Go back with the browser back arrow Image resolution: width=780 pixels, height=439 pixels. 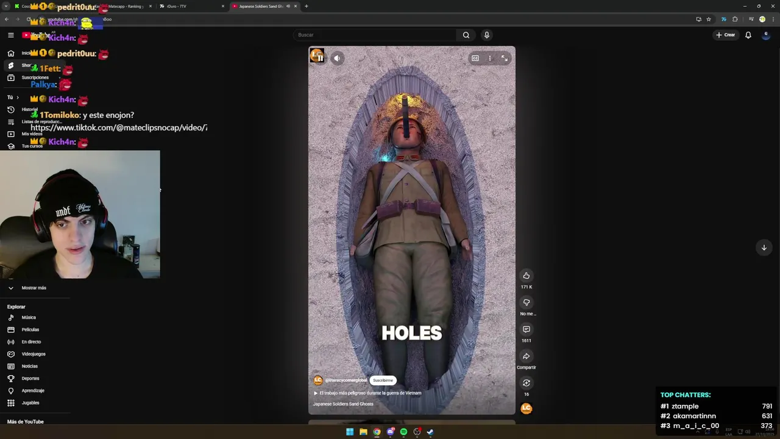click(x=6, y=19)
